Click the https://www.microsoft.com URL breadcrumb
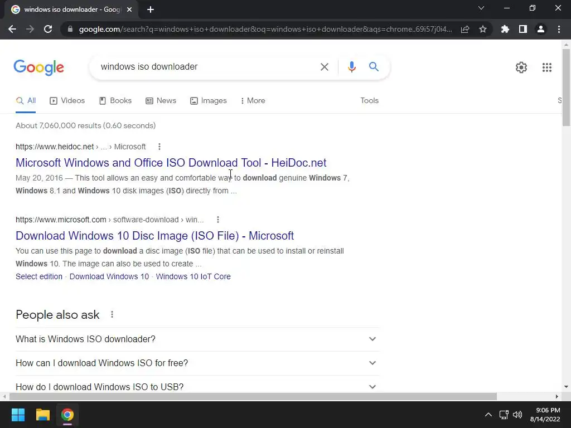 coord(110,220)
